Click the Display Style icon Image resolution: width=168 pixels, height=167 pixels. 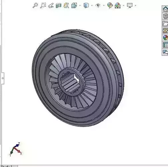(x=86, y=5)
